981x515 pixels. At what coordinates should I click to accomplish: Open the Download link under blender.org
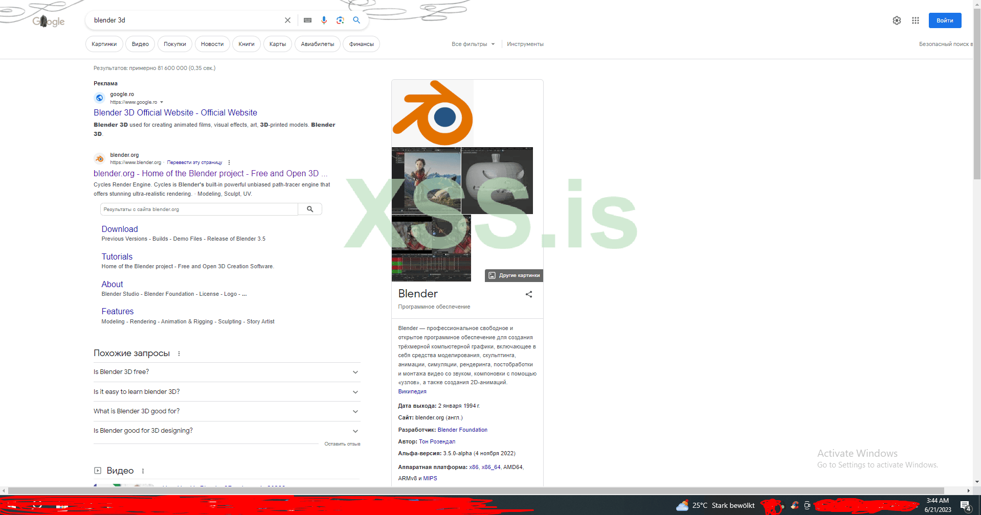pos(119,229)
